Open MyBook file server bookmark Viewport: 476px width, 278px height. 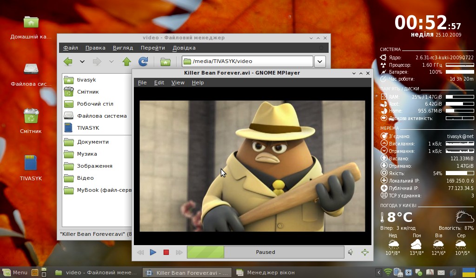click(x=97, y=190)
